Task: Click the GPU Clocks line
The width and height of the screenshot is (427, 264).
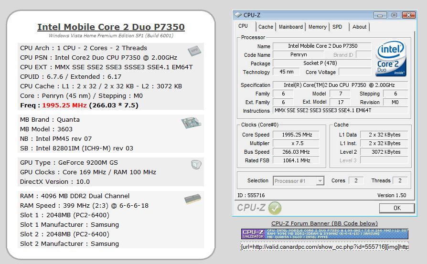Action: (x=88, y=172)
